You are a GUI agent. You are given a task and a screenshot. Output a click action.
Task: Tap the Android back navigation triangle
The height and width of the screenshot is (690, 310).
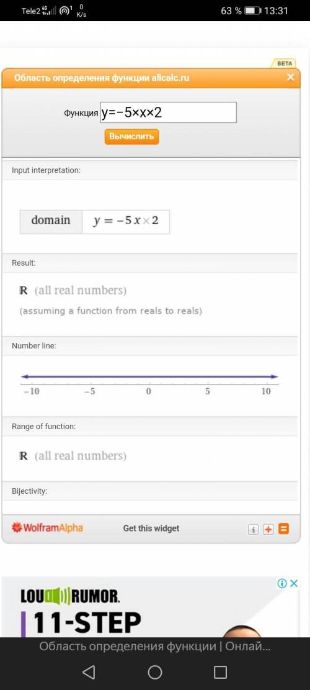point(89,671)
